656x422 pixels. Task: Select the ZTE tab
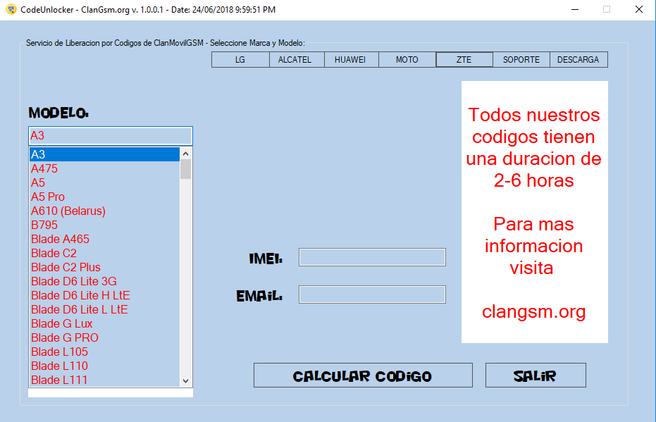464,59
